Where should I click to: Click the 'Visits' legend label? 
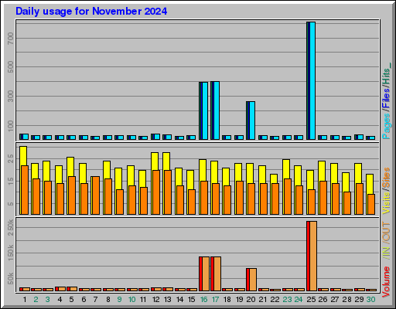[x=386, y=202]
